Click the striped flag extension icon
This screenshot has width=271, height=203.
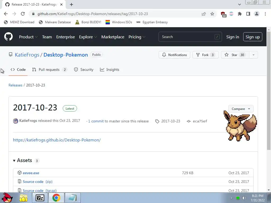231,14
